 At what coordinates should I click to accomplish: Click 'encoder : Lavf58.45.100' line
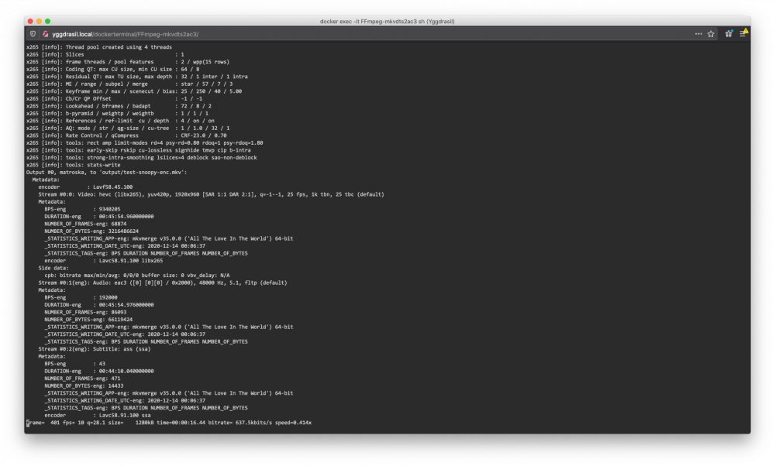[85, 187]
